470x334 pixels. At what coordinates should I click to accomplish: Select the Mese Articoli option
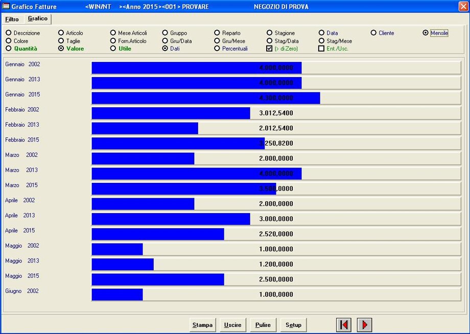(113, 33)
